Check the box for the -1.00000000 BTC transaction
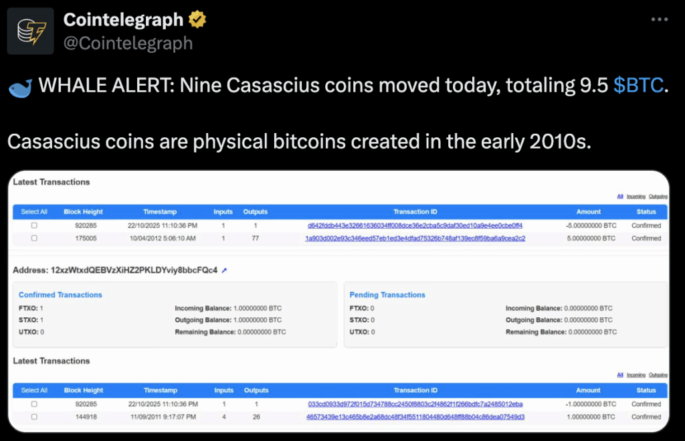 click(34, 404)
